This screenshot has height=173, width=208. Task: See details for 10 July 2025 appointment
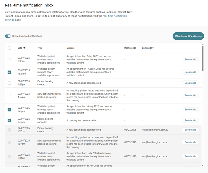(x=190, y=110)
